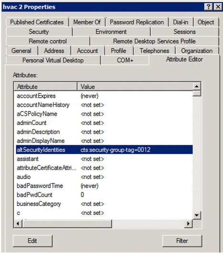Select the badPwdCount attribute row
Screen dimensions: 223x253
point(104,195)
